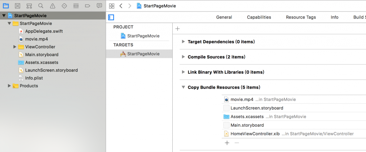
Task: Open AppDelegate.swift in the navigator
Action: pyautogui.click(x=44, y=31)
